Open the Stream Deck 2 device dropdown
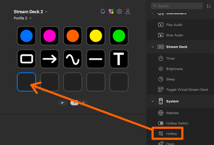The width and height of the screenshot is (214, 145). point(30,12)
